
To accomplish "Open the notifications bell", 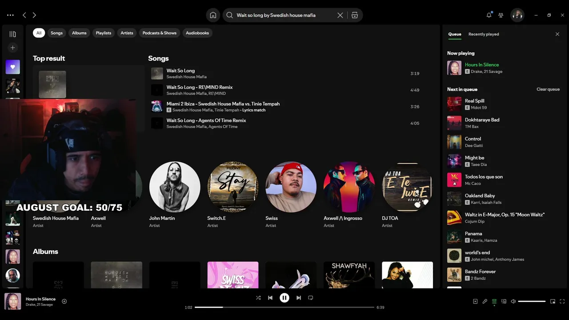I will pyautogui.click(x=489, y=15).
